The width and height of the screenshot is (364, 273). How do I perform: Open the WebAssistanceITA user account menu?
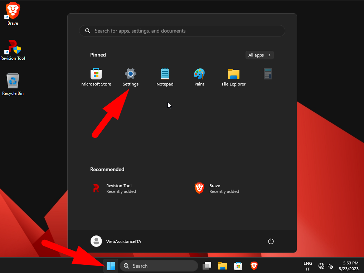point(116,241)
